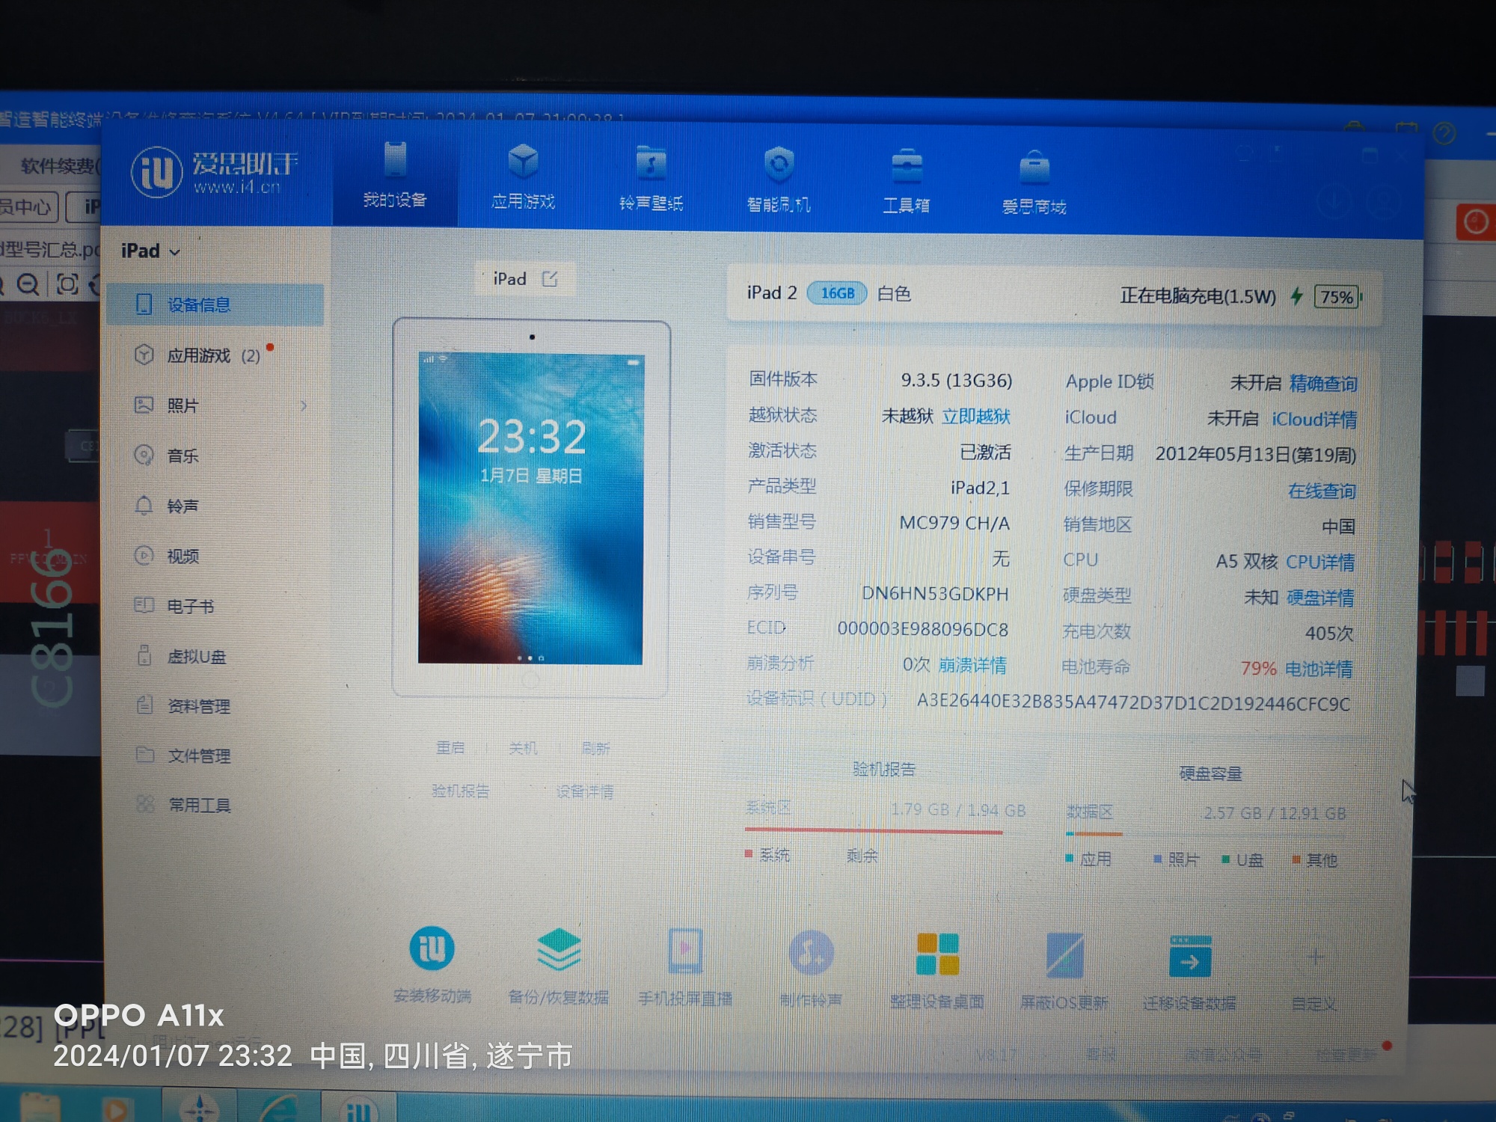Click the UDID value text
The image size is (1496, 1122).
pos(1133,703)
